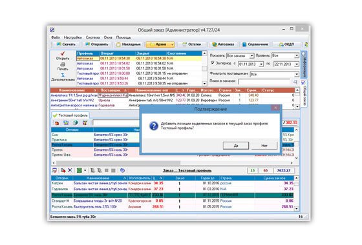Open the Настройки menu

point(72,37)
